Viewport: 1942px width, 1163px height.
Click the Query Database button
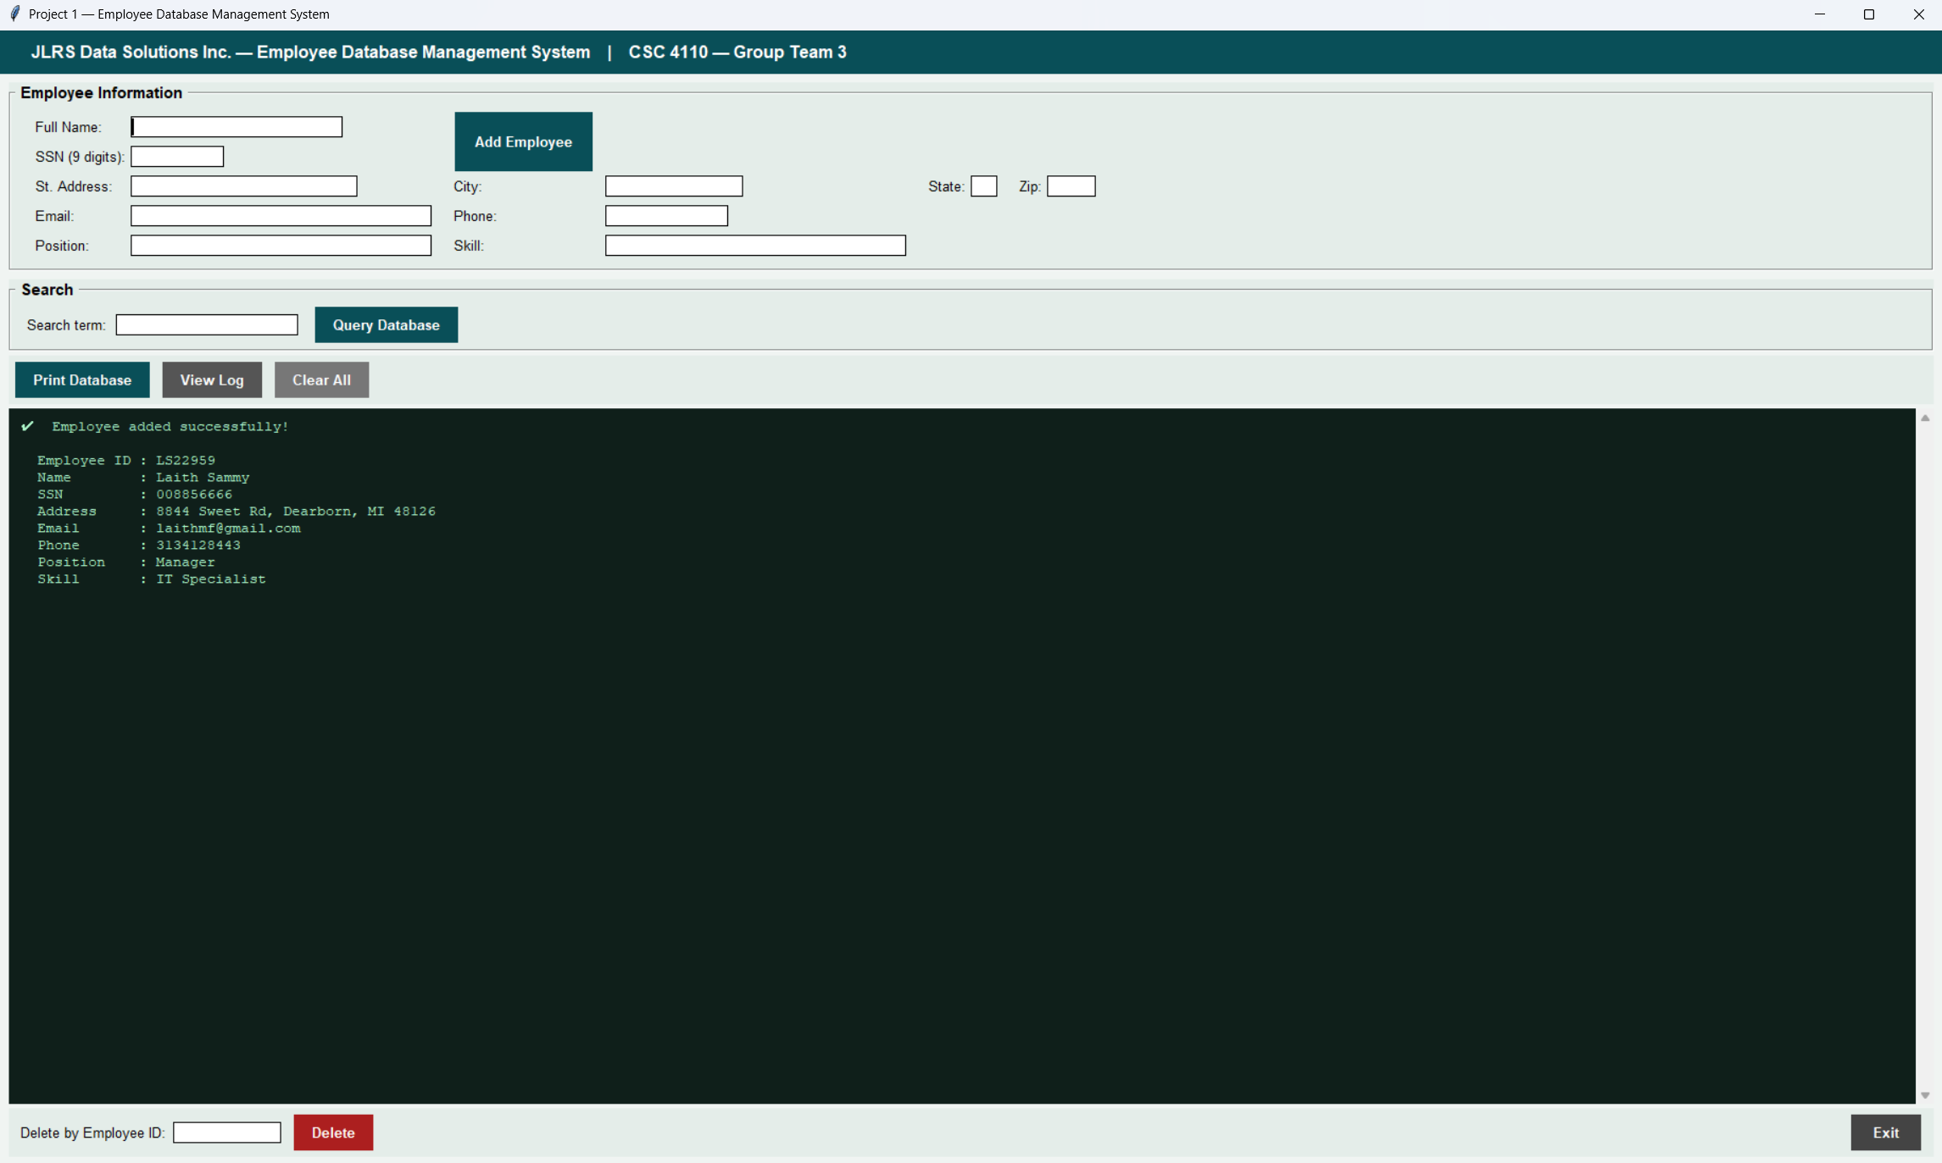[386, 324]
